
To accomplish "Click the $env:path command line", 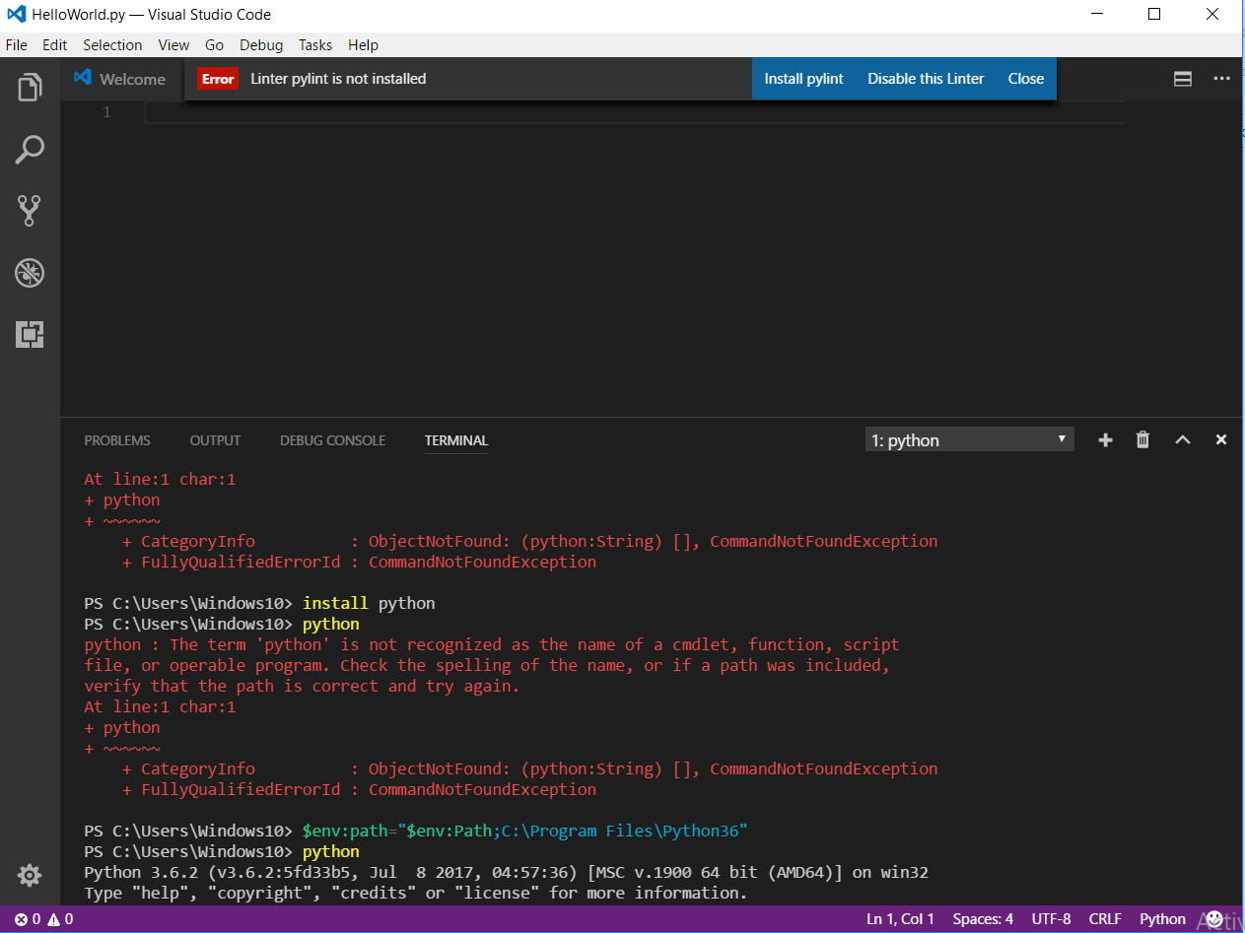I will coord(416,831).
